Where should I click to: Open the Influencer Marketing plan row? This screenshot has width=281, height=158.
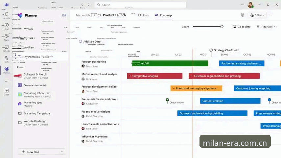[94, 137]
